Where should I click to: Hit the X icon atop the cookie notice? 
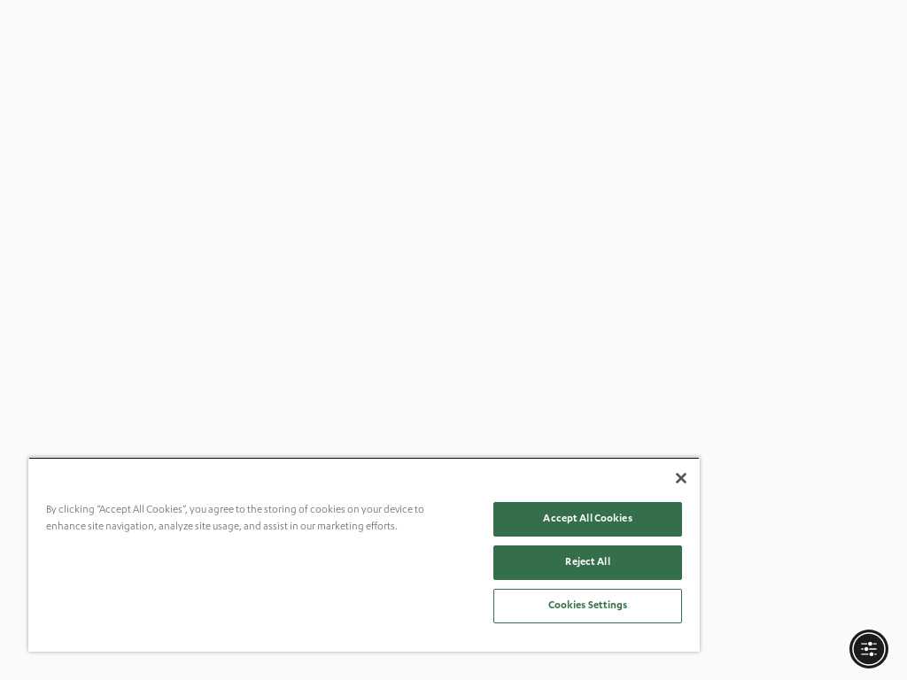pyautogui.click(x=681, y=478)
